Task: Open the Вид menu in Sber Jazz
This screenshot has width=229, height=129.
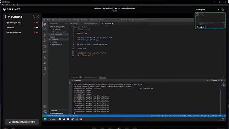Action: coord(14,5)
